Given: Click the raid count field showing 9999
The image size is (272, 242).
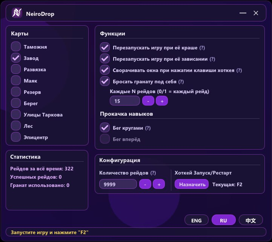Looking at the screenshot, I should coord(118,184).
